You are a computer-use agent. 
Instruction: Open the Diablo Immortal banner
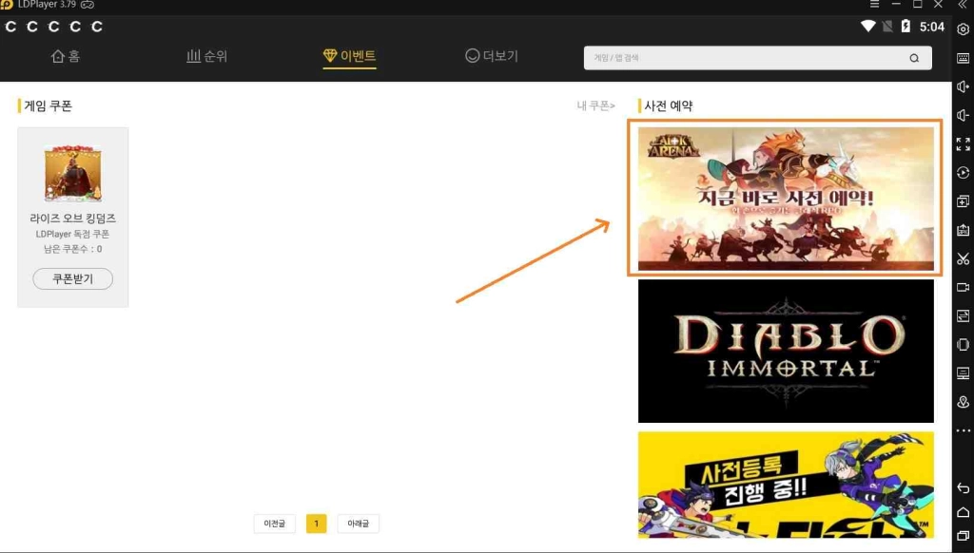[786, 352]
